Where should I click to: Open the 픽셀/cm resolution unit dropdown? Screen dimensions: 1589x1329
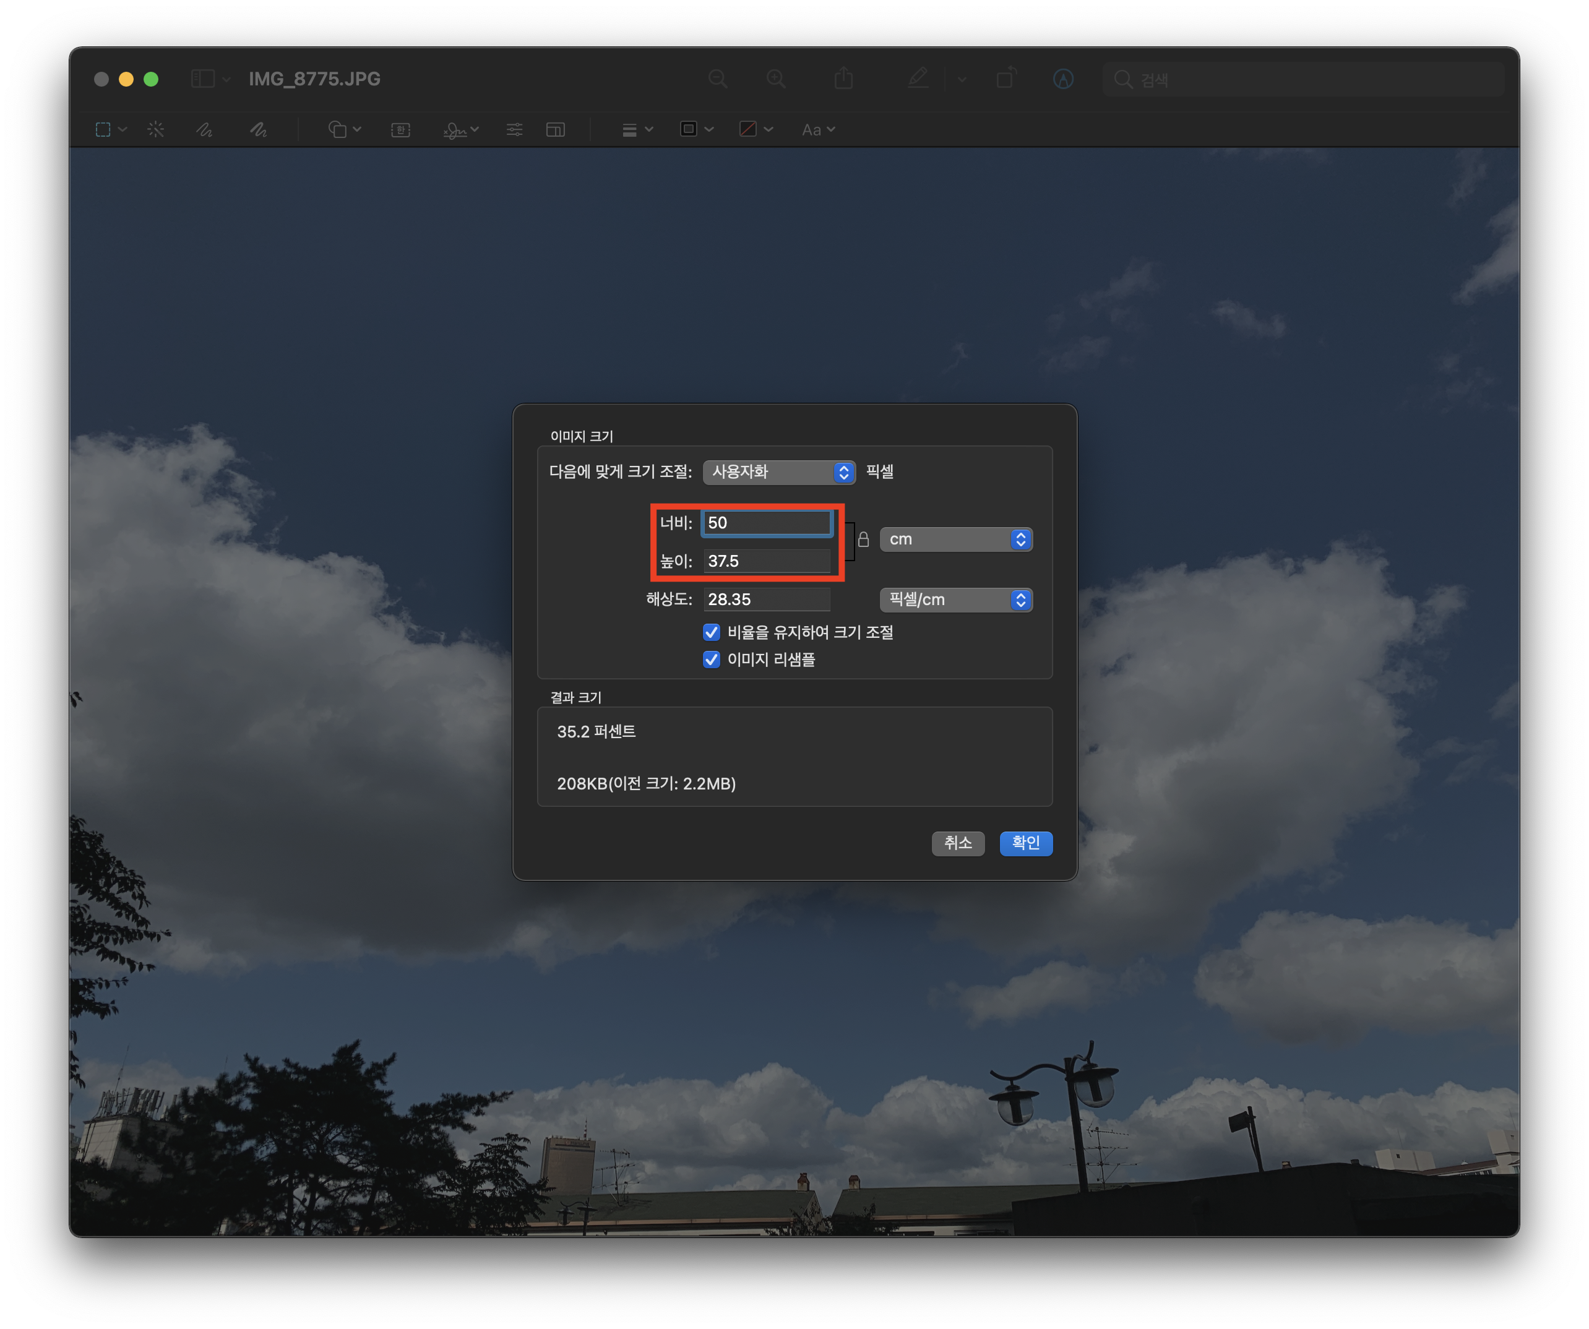tap(955, 600)
